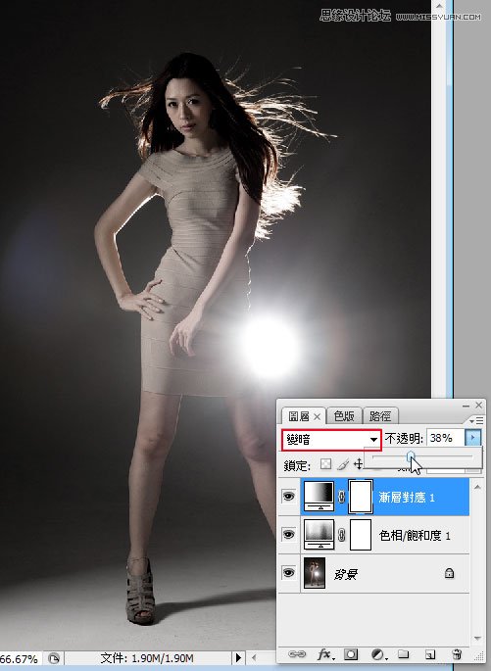491x671 pixels.
Task: Open the fx layer style menu
Action: (325, 654)
